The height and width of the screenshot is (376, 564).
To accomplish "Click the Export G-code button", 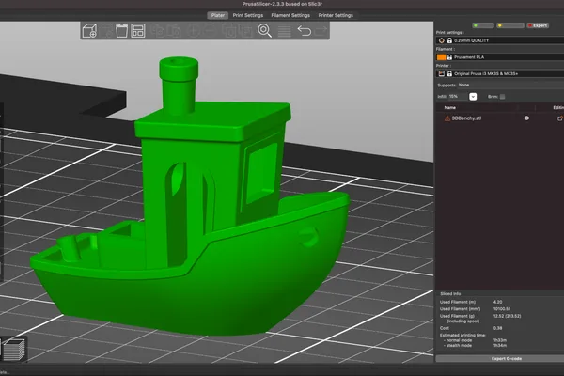I will [x=500, y=358].
